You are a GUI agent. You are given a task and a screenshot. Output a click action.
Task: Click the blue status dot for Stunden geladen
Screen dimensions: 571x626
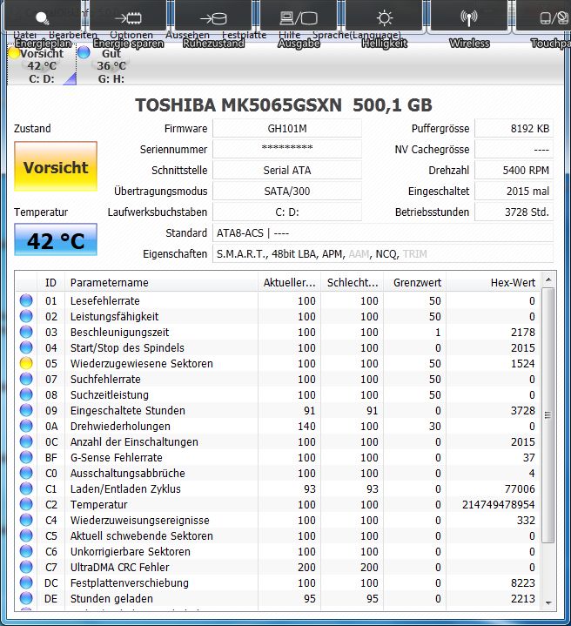[26, 598]
